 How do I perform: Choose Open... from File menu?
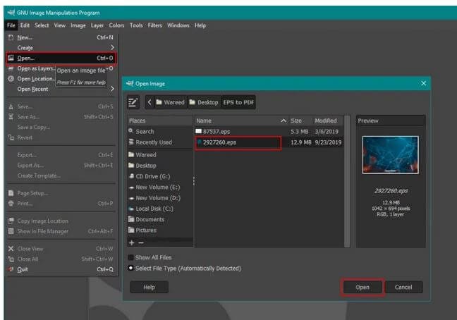coord(61,59)
